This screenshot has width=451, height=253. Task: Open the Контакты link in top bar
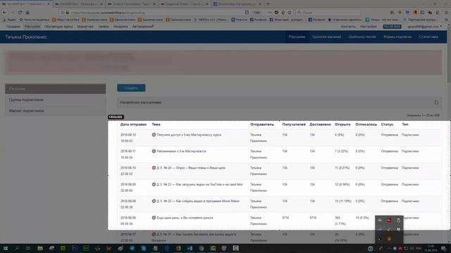coord(348,27)
